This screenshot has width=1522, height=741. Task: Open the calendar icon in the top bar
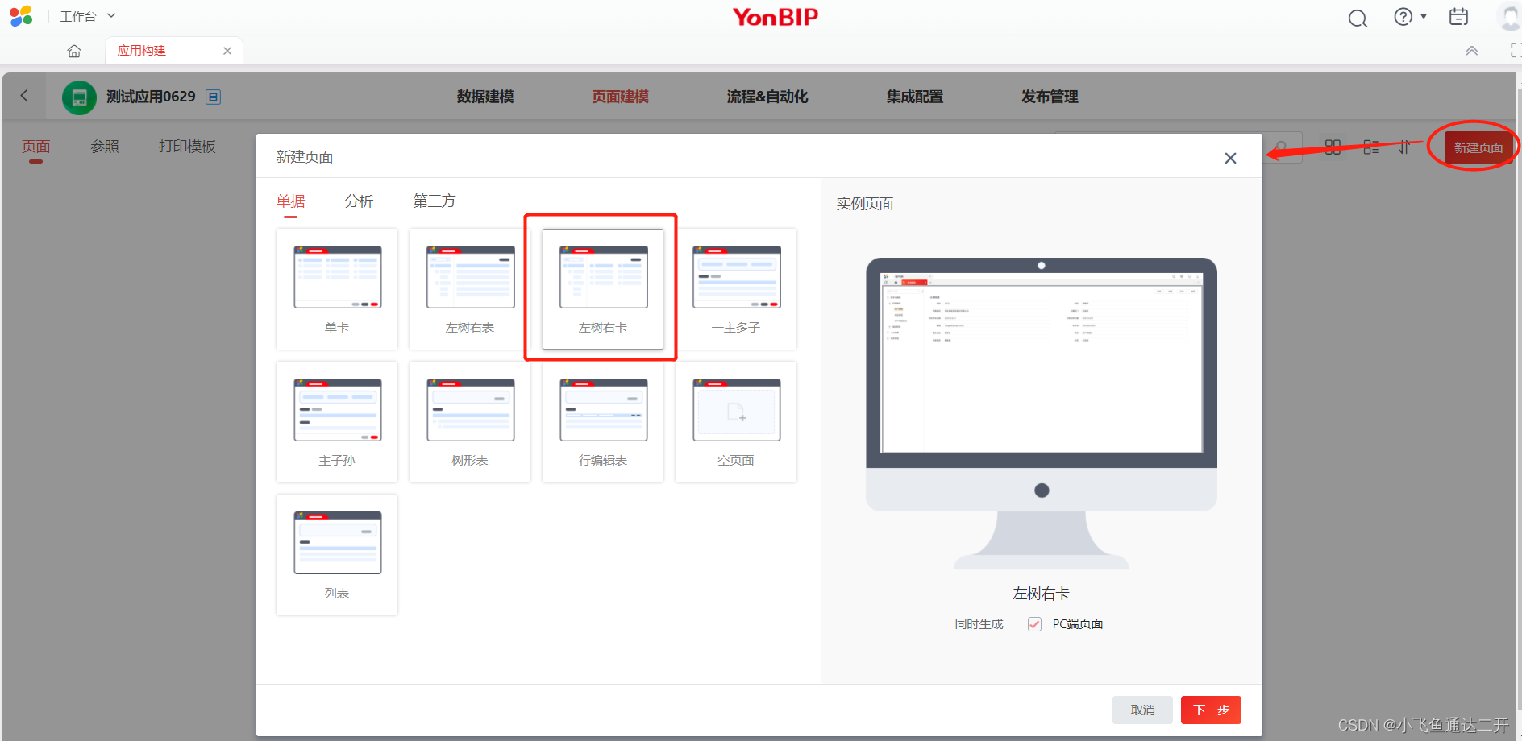click(1458, 16)
